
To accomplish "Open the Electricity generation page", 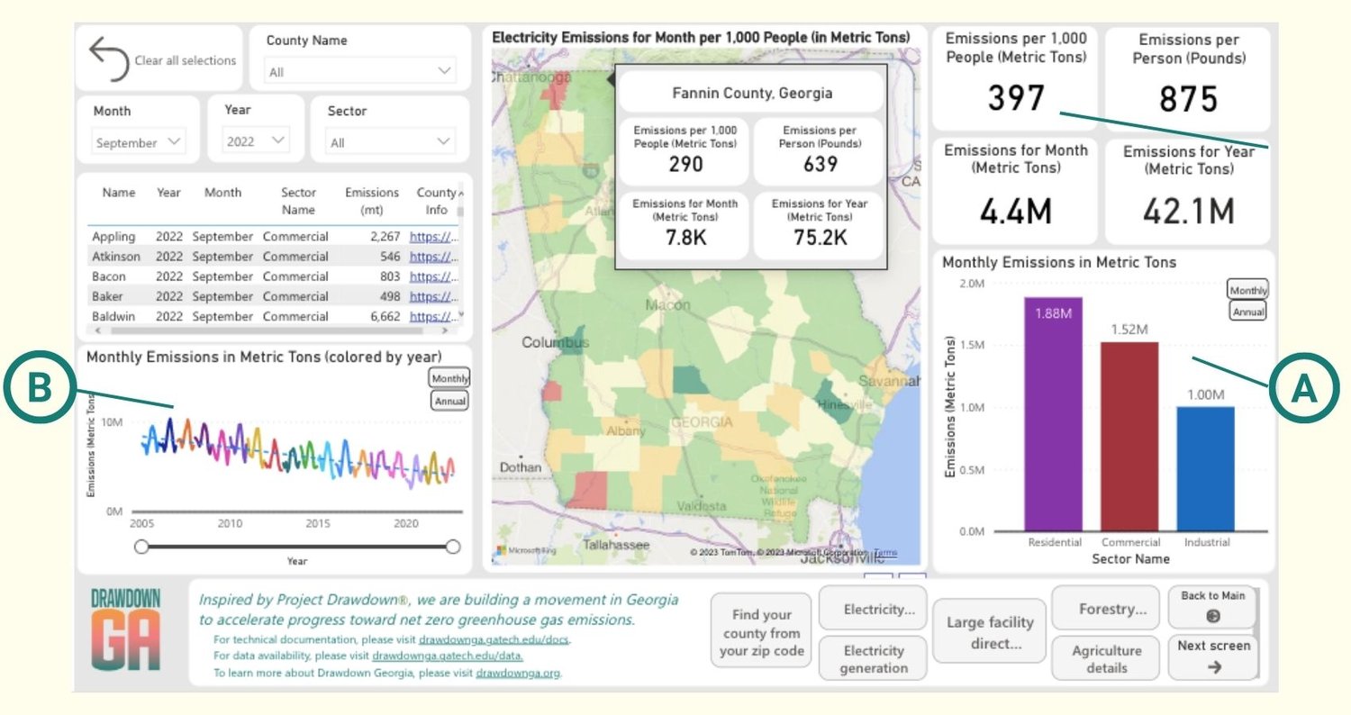I will (872, 656).
